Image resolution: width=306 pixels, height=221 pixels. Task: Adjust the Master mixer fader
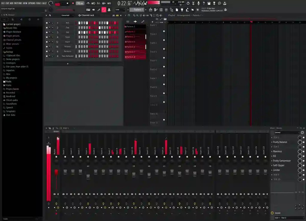pos(56,172)
